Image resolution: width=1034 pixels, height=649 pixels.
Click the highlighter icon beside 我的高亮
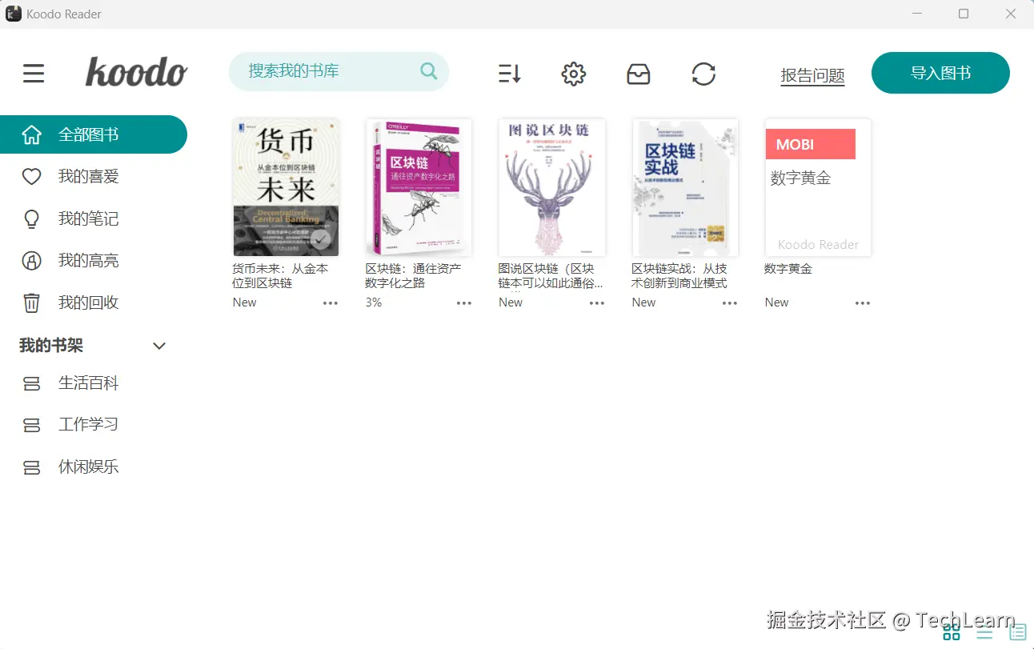click(31, 261)
